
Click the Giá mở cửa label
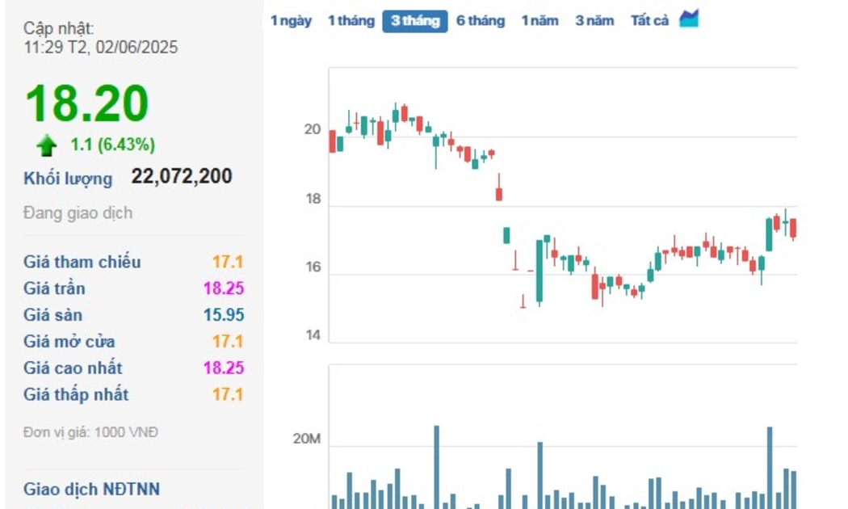pyautogui.click(x=69, y=342)
